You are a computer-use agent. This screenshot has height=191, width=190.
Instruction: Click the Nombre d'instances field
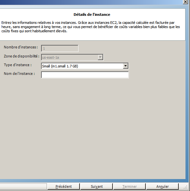pyautogui.click(x=60, y=48)
